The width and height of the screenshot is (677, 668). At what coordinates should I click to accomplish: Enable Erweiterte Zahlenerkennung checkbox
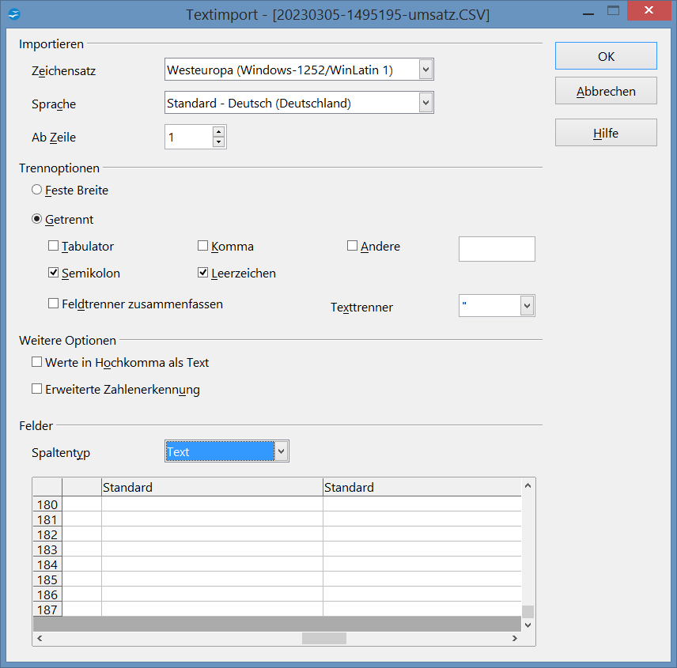[x=36, y=389]
